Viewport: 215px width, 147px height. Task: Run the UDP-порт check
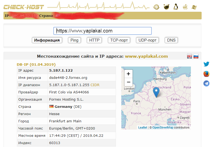[x=148, y=40]
